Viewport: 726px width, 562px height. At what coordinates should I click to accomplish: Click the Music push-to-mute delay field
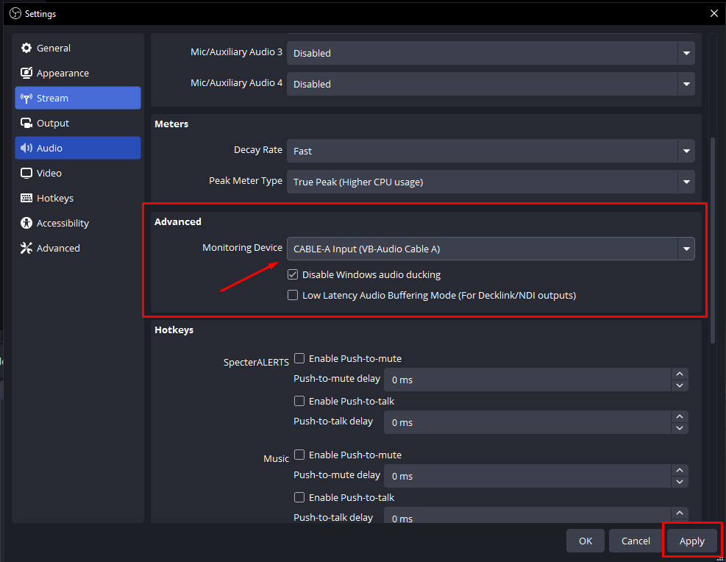point(527,476)
